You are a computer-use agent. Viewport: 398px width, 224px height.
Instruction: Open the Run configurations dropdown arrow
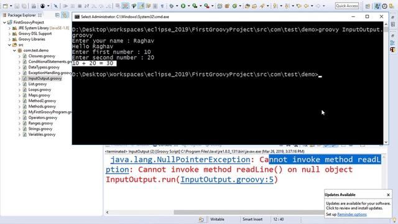coord(188,6)
